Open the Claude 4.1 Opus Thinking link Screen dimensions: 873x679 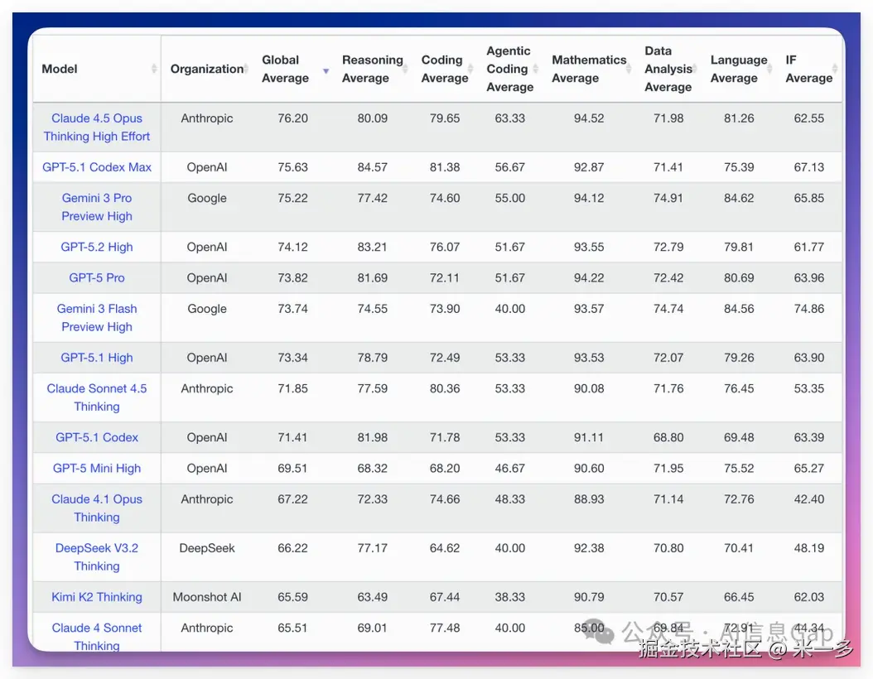(97, 508)
